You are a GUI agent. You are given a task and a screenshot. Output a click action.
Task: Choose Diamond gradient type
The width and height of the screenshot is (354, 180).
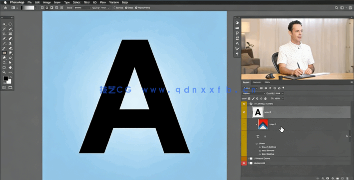click(x=61, y=7)
